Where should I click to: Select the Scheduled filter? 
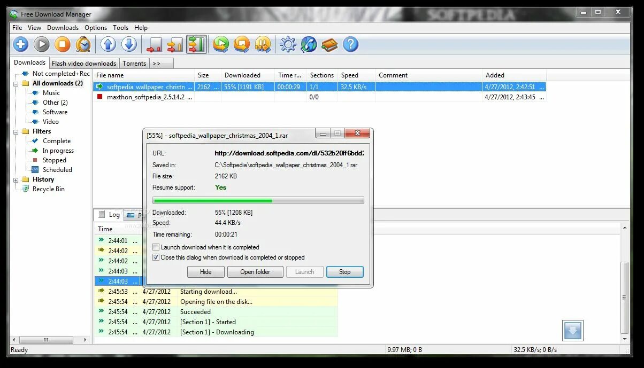57,170
